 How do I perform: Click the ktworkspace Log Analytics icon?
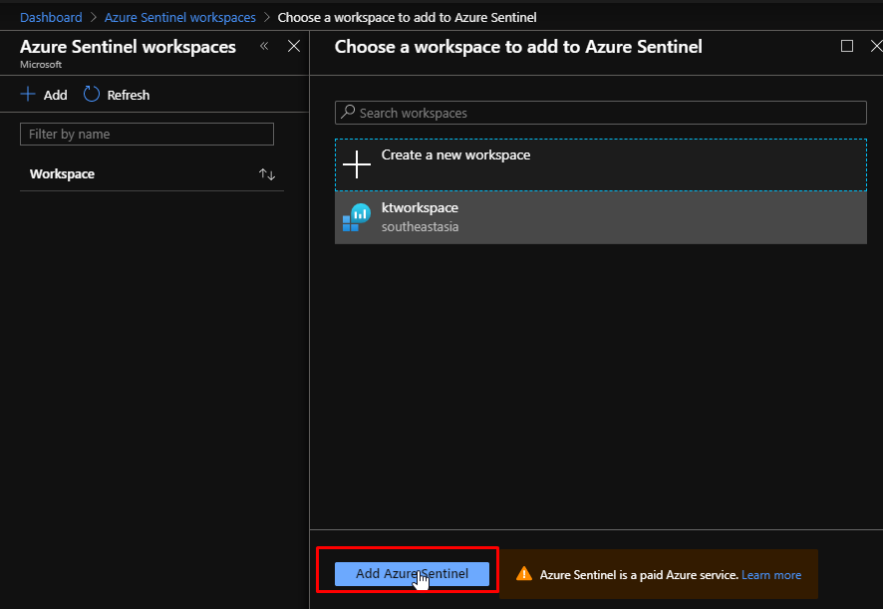click(357, 217)
